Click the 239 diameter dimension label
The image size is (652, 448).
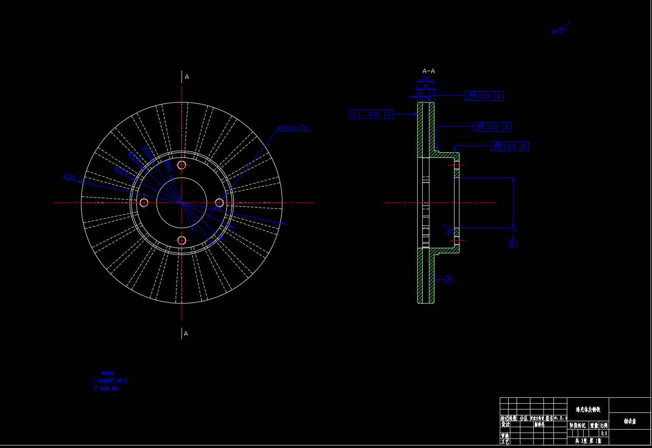click(69, 177)
